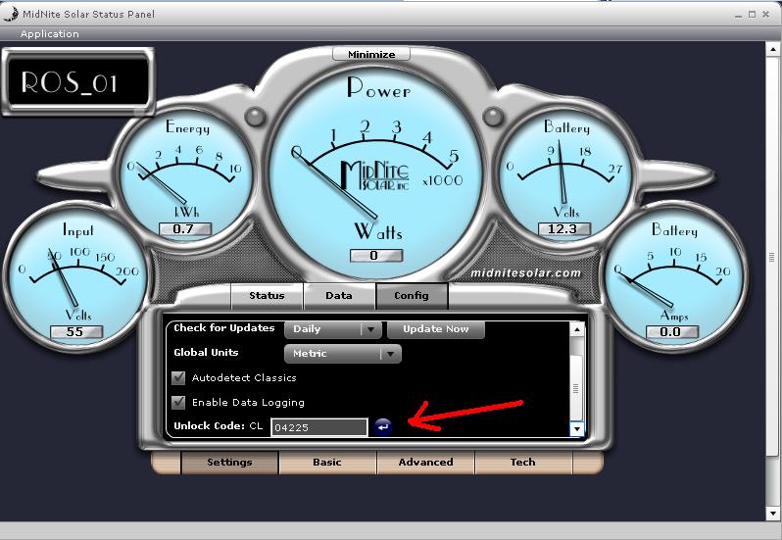Open the Settings bottom tab
Screen dimensions: 782x540
point(229,463)
